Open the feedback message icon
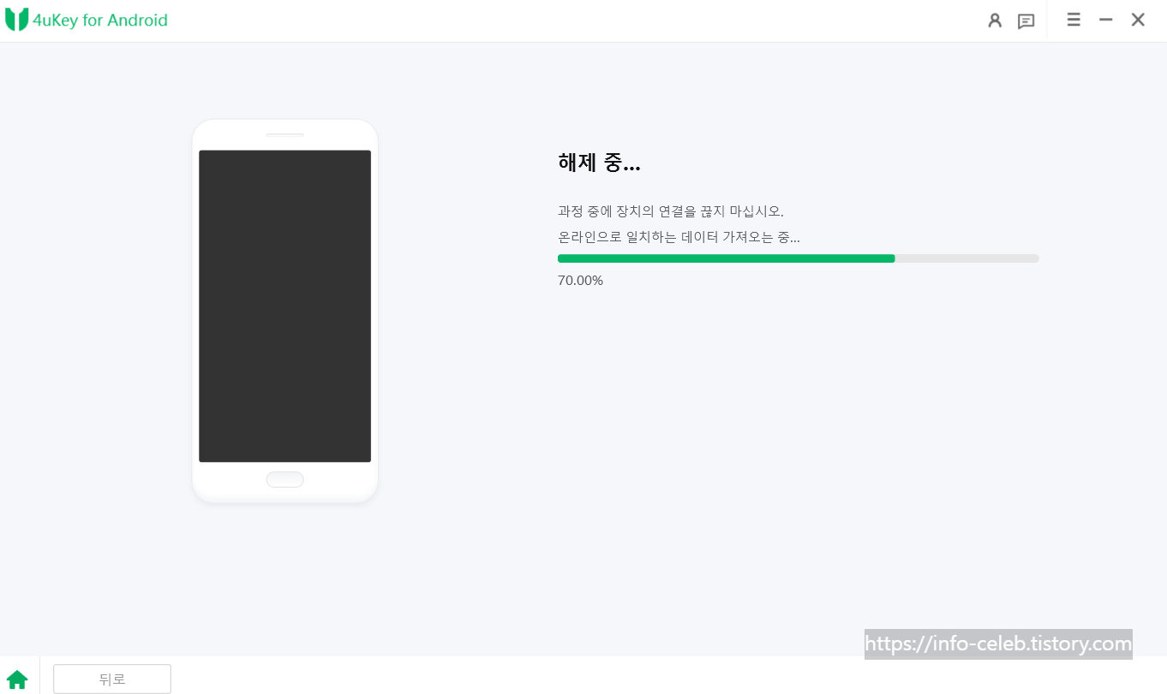The image size is (1167, 694). [1026, 21]
